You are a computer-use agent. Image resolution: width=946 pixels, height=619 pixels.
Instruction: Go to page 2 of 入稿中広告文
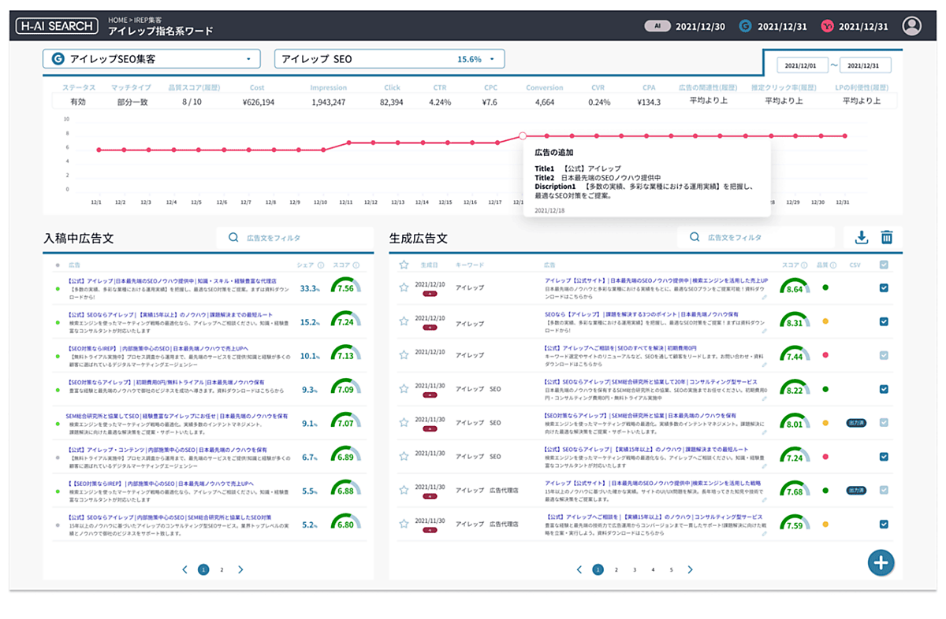pos(222,569)
